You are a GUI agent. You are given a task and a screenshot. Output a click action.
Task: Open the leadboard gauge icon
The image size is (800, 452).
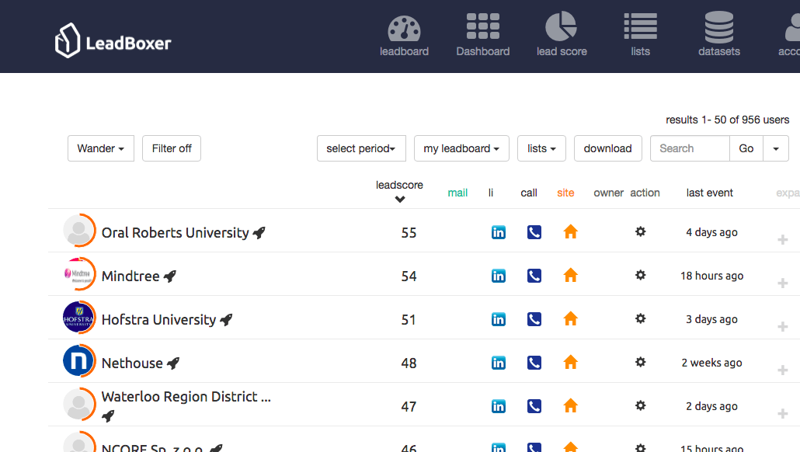404,28
